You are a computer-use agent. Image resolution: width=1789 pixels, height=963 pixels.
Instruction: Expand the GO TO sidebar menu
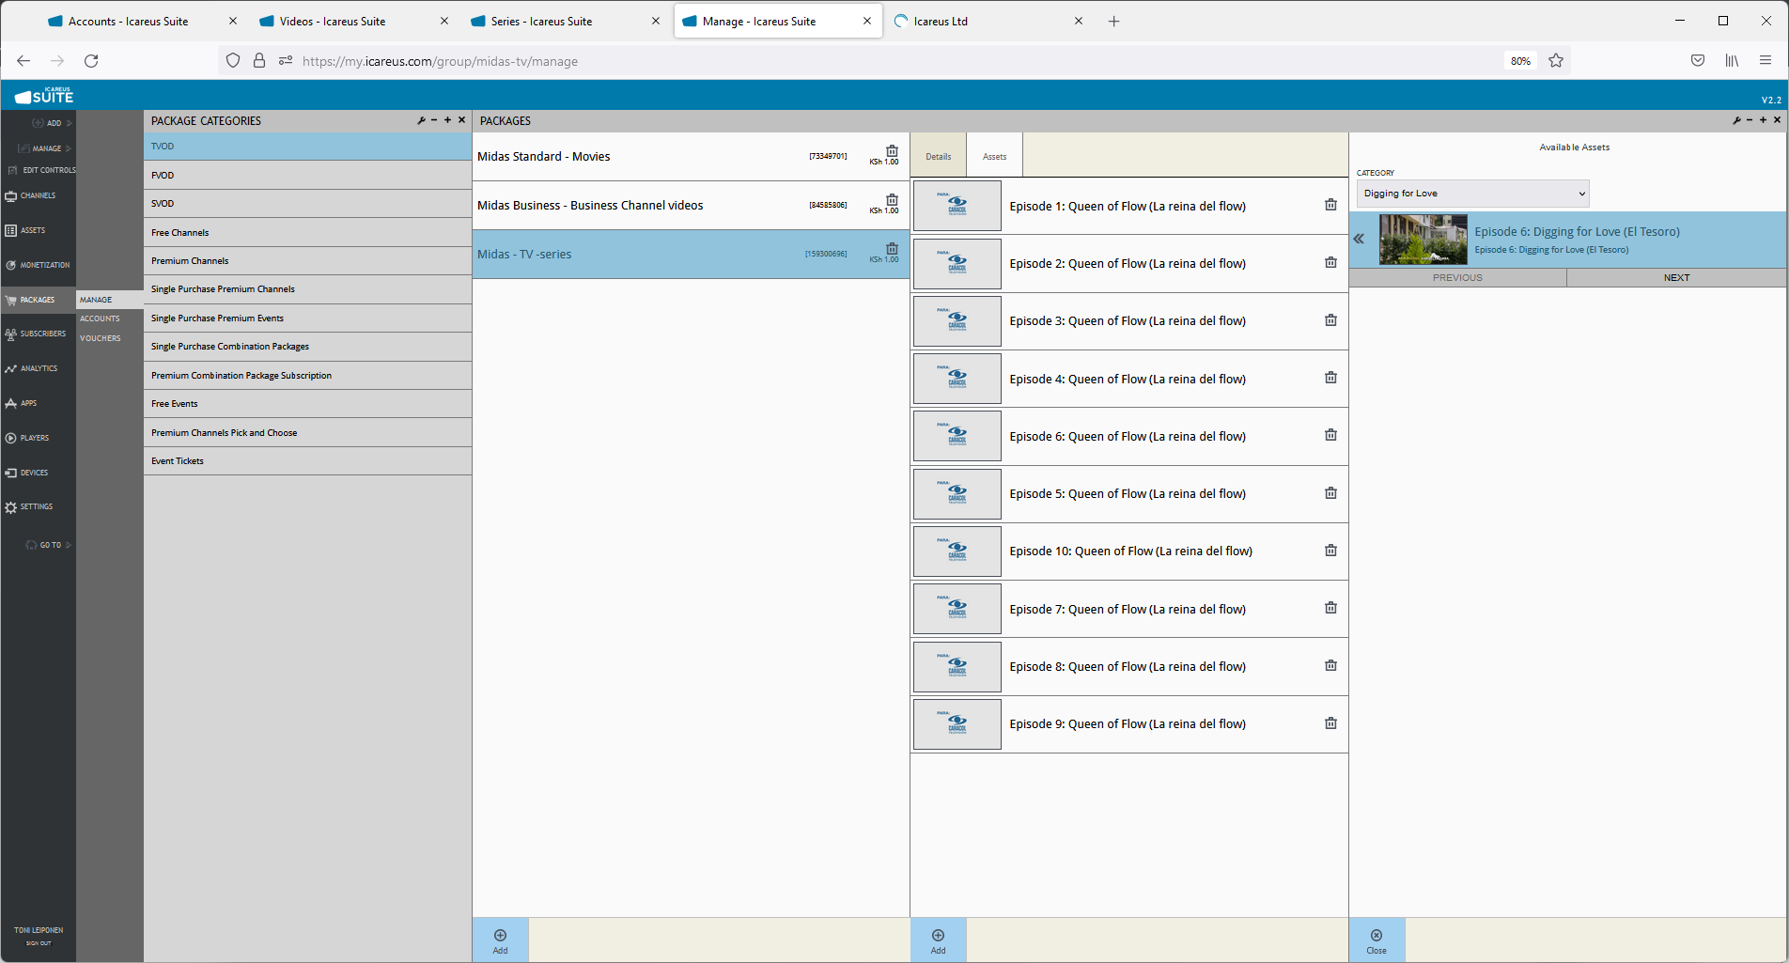coord(50,545)
